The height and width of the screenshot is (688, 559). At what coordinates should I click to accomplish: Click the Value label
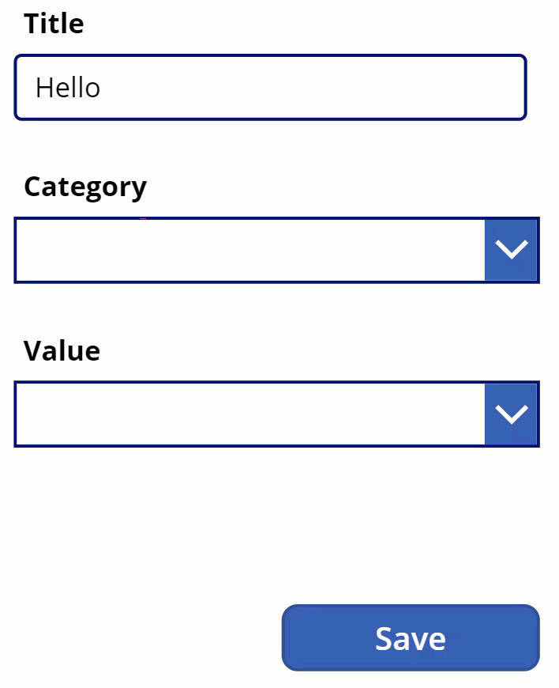pos(61,350)
